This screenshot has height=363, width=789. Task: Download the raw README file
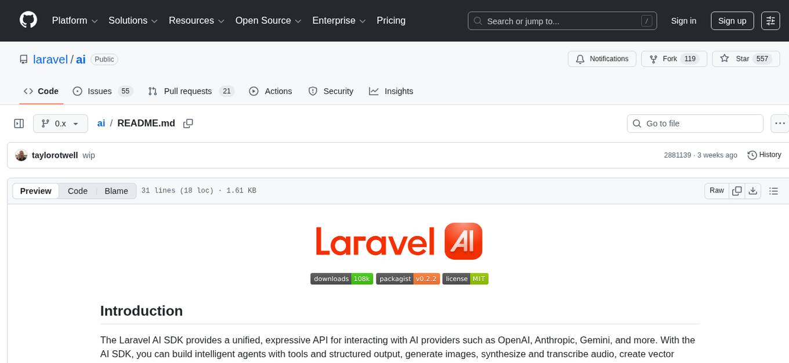753,191
